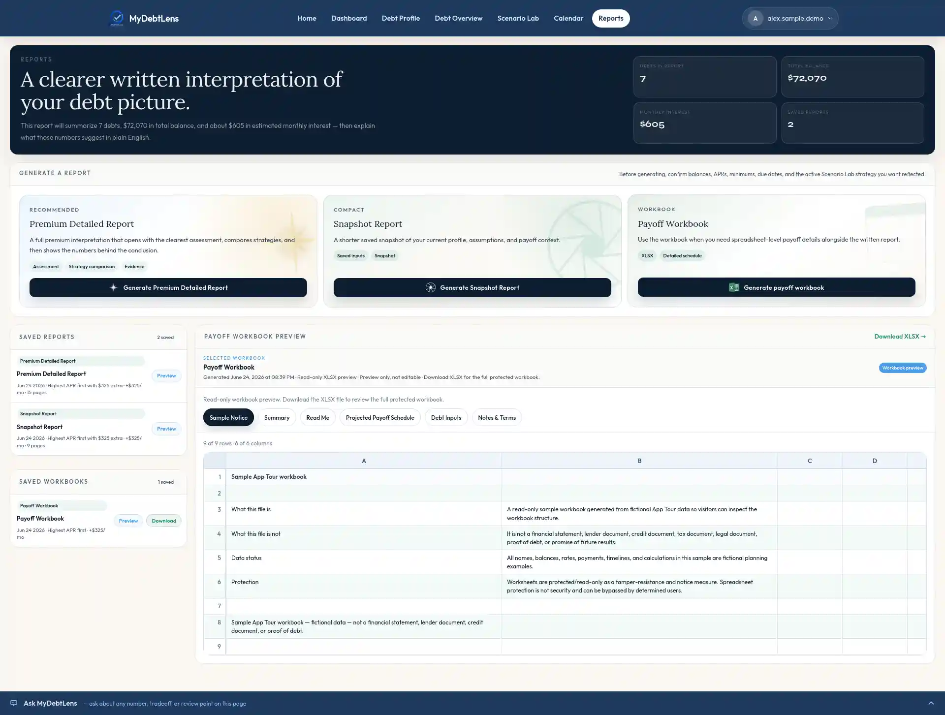This screenshot has height=715, width=945.
Task: Click the 'What this file is not' cell
Action: [x=364, y=538]
